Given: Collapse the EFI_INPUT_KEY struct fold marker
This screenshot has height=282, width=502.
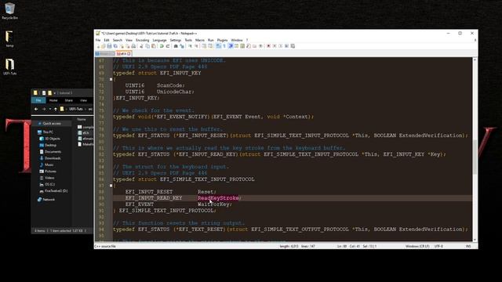Looking at the screenshot, I should (x=111, y=79).
